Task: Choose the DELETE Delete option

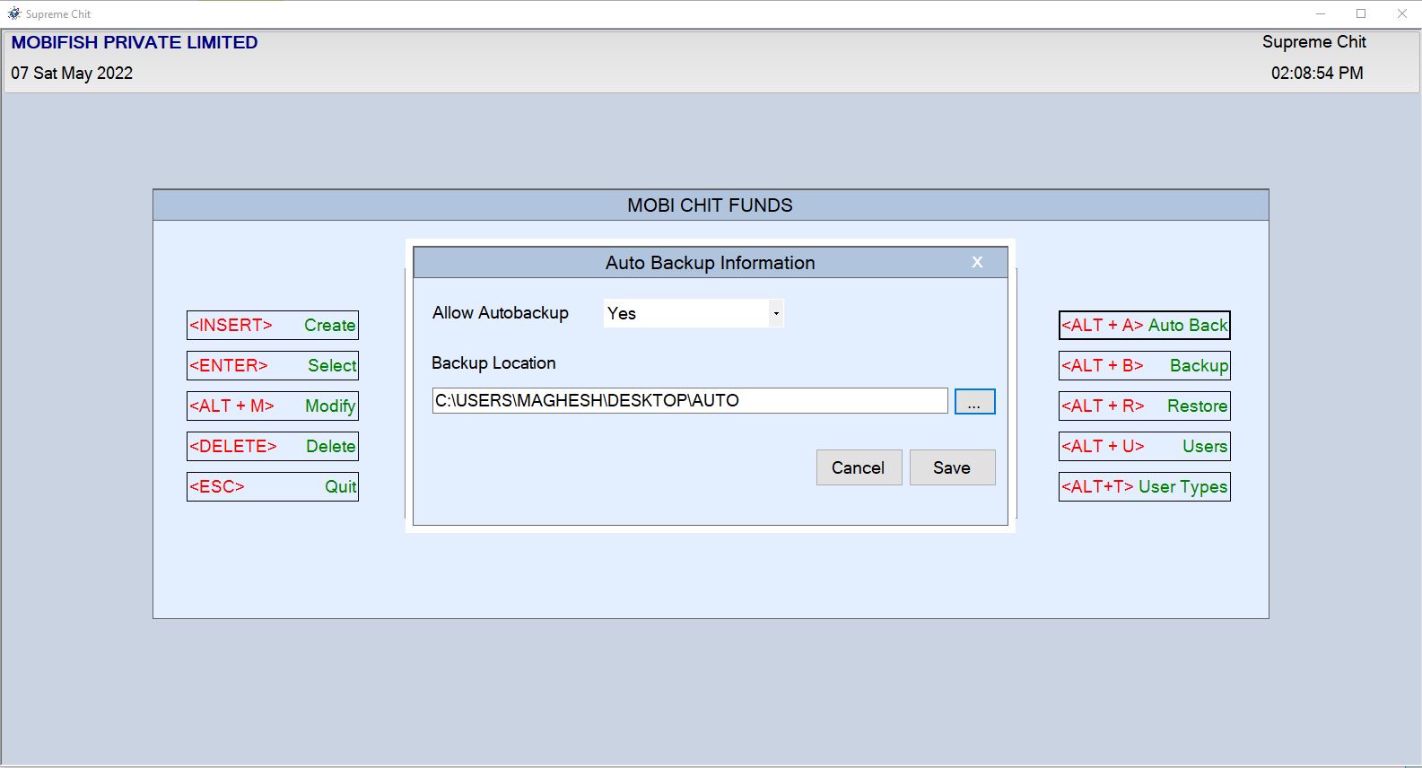Action: 273,446
